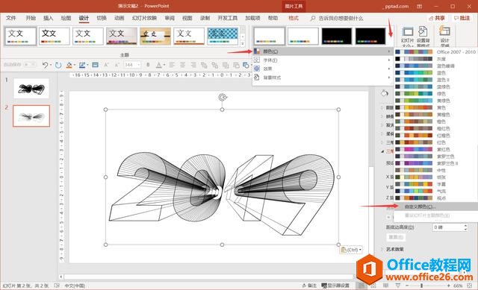Click the rotation handle above the 2019 picture
The width and height of the screenshot is (478, 290).
tap(223, 98)
